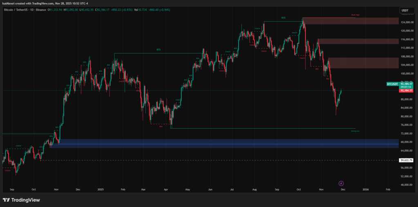Click the lightning bolt event marker icon
This screenshot has height=207, width=418.
point(341,183)
